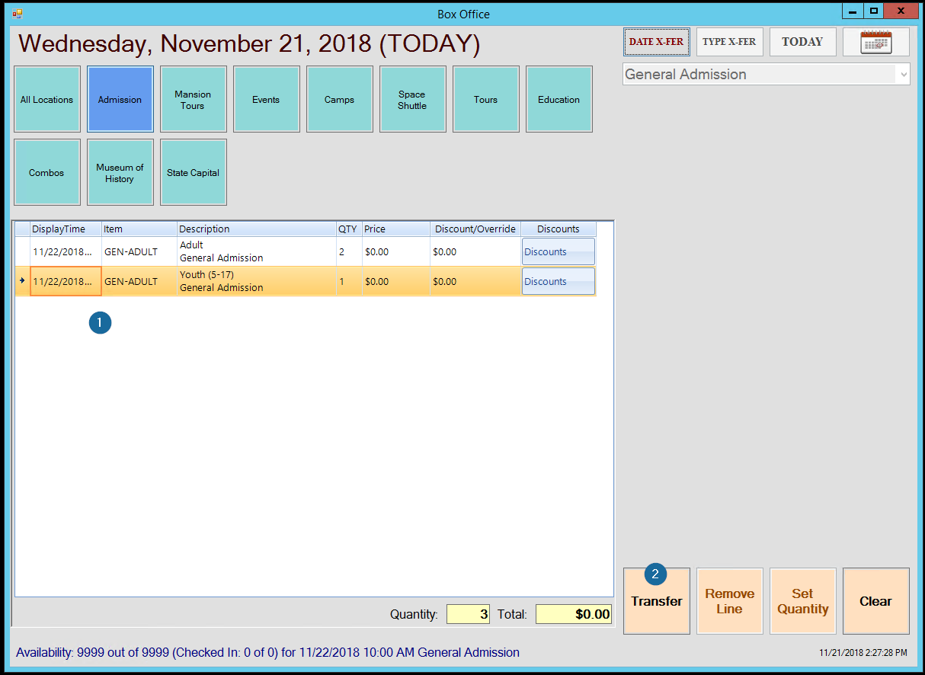Screen dimensions: 925x675
Task: Open the calendar date picker icon
Action: coord(876,42)
